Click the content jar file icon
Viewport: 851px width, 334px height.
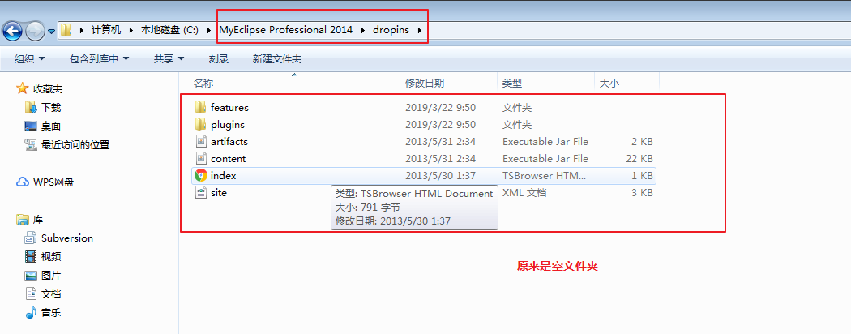tap(201, 158)
